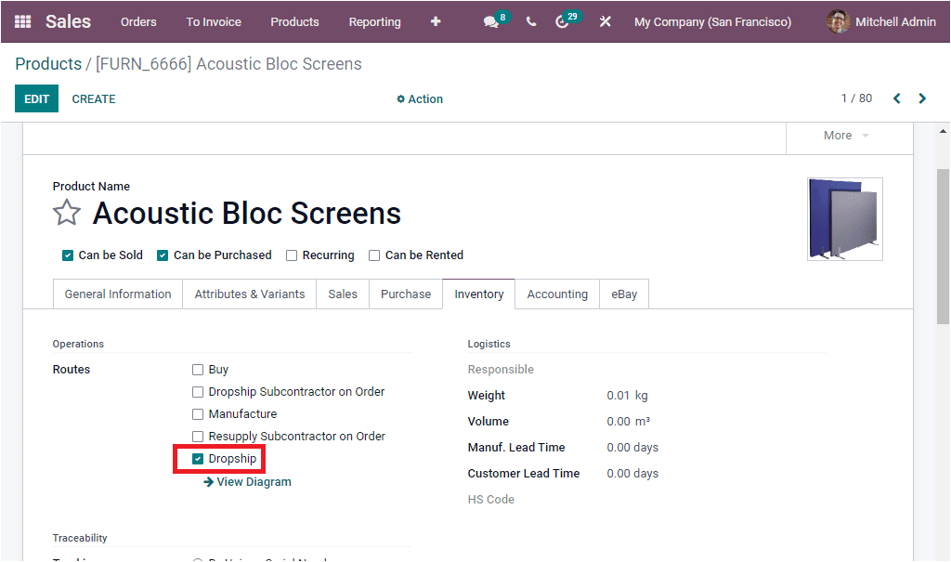The height and width of the screenshot is (562, 951).
Task: Click the product image thumbnail
Action: pos(844,218)
